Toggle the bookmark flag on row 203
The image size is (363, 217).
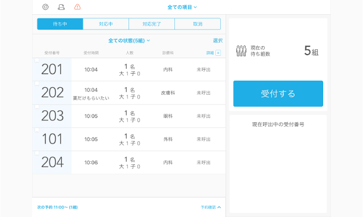click(x=37, y=107)
